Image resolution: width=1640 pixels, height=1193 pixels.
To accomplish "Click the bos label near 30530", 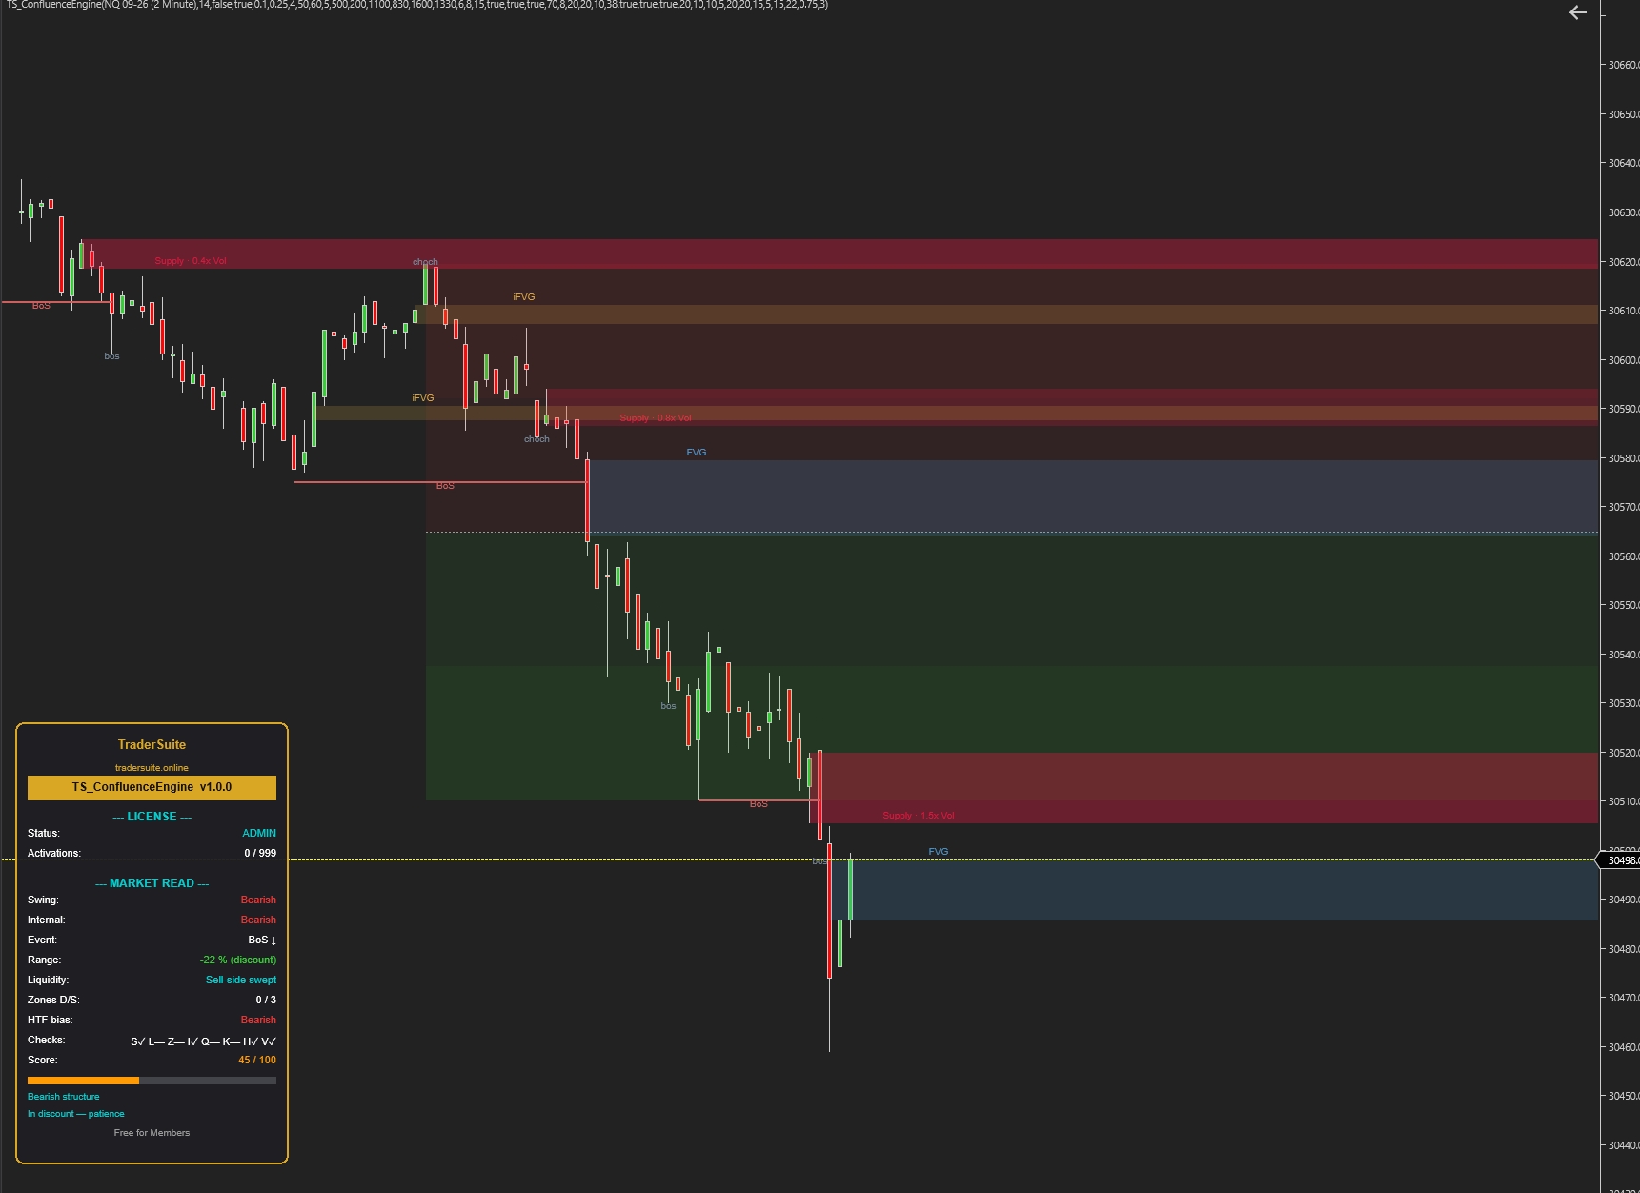I will [x=668, y=706].
